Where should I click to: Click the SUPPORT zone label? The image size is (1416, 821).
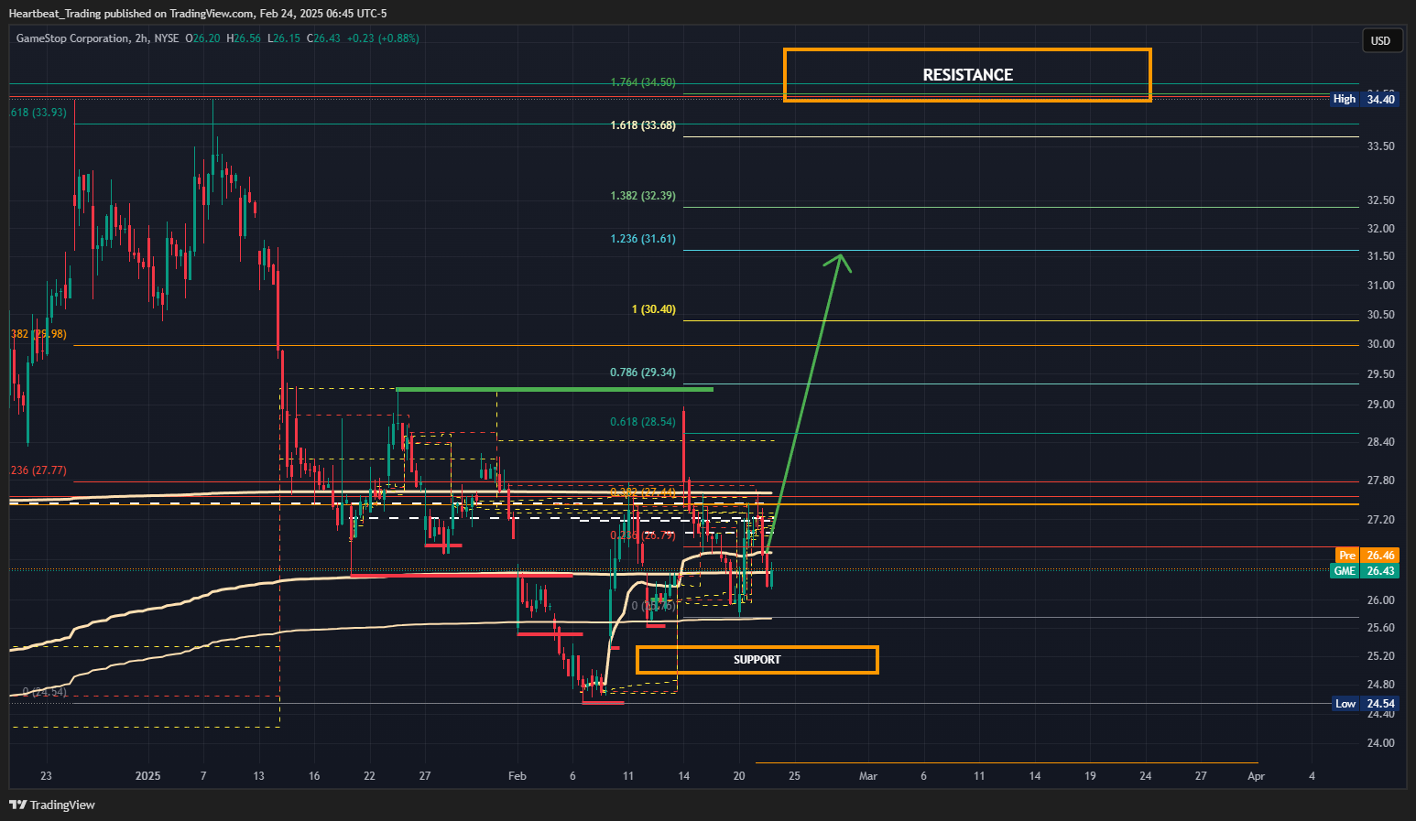(x=757, y=660)
